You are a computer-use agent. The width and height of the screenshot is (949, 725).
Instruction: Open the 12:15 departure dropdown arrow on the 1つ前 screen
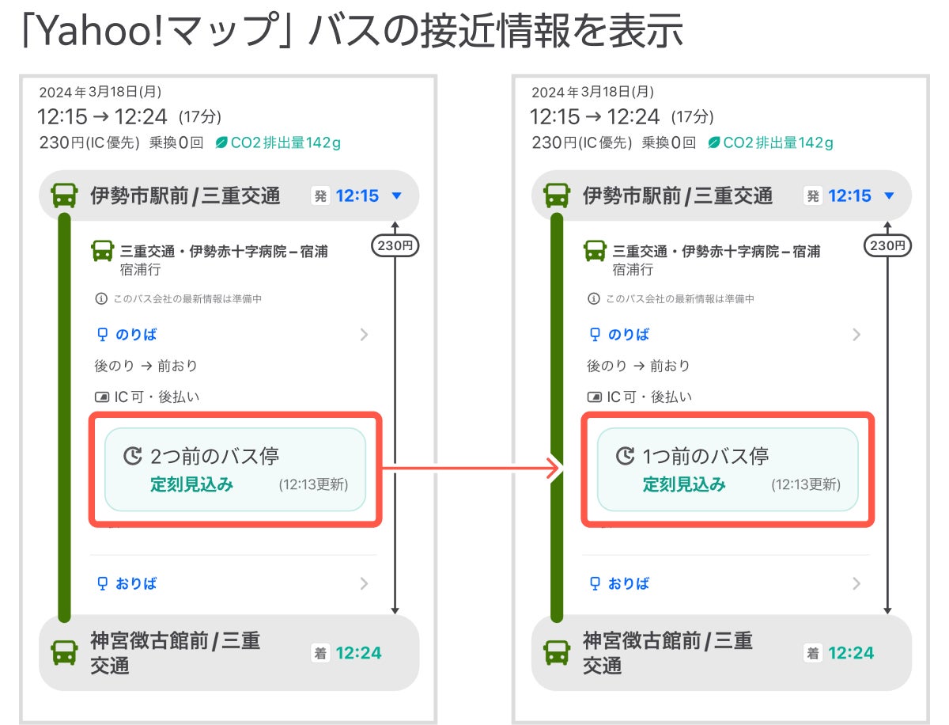(x=890, y=195)
